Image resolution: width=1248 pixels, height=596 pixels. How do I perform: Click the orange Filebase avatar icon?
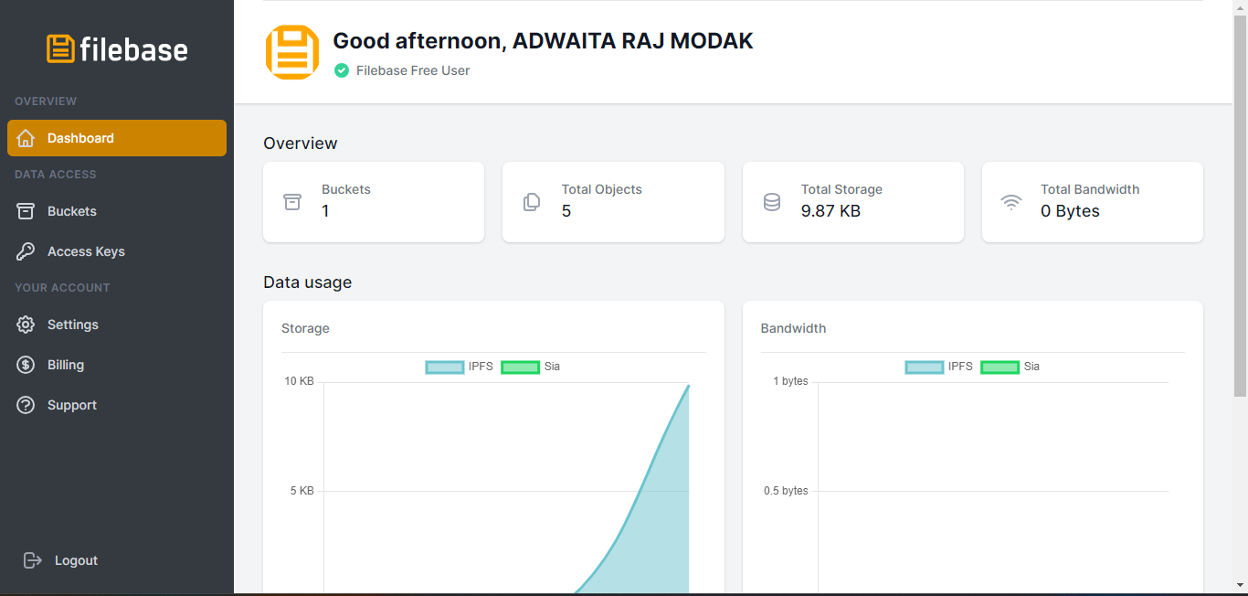(292, 52)
